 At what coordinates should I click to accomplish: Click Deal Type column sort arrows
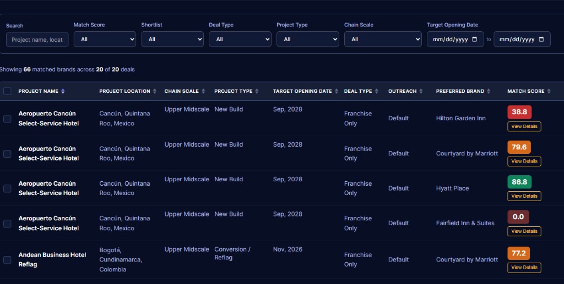377,91
